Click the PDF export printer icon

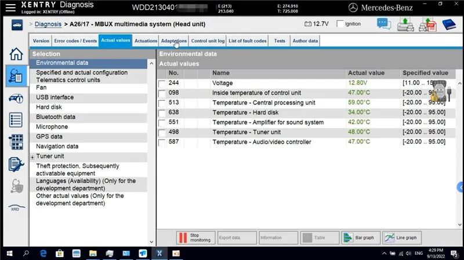427,24
